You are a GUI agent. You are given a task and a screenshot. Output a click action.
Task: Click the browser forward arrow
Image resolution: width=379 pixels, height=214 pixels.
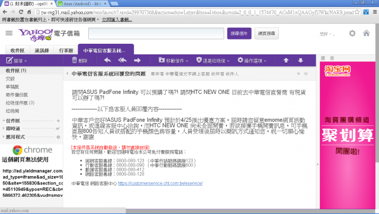[x=13, y=12]
